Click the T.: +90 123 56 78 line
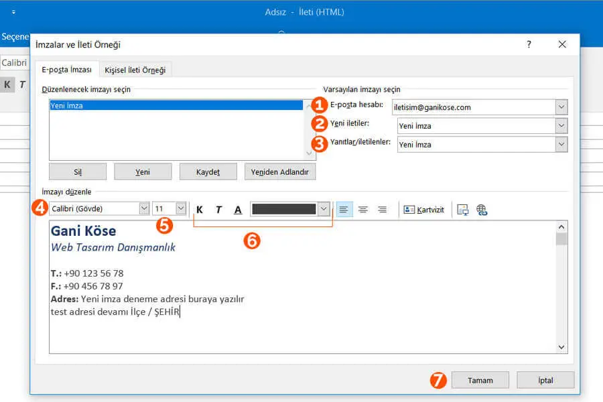This screenshot has height=402, width=603. point(87,273)
